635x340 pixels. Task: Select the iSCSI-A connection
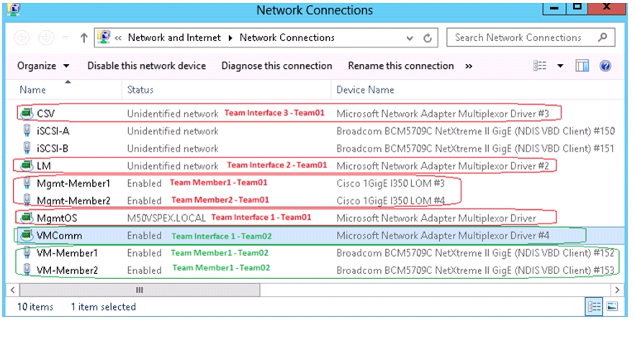click(x=53, y=131)
